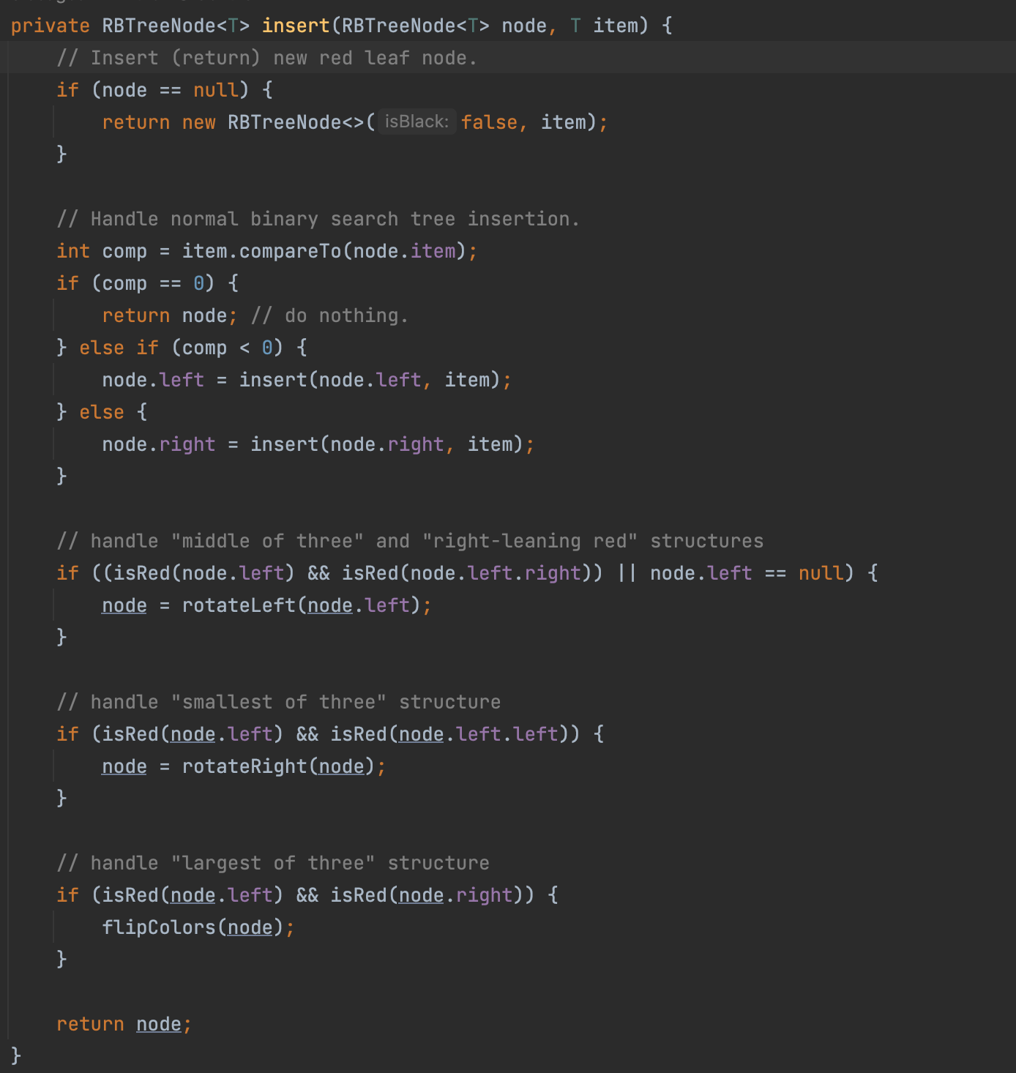The width and height of the screenshot is (1016, 1073).
Task: Click the int keyword before comp
Action: pyautogui.click(x=73, y=251)
